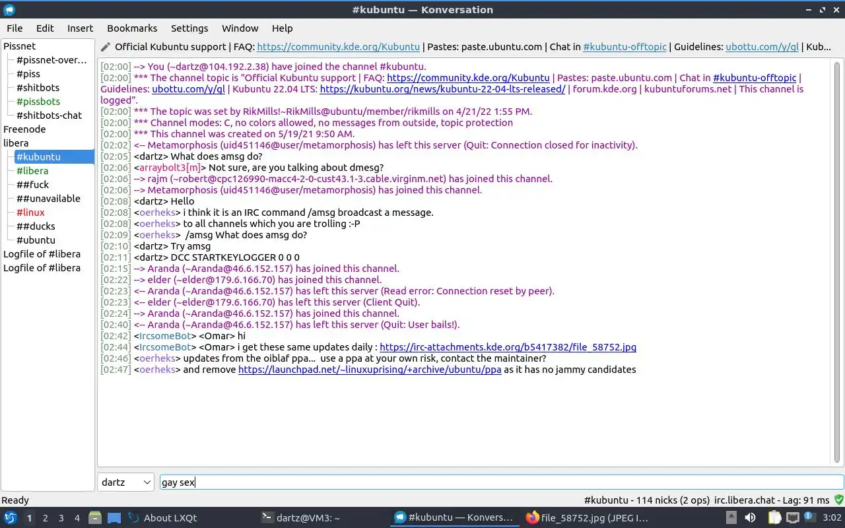The image size is (845, 528).
Task: Switch to virtual desktop 3
Action: coord(61,518)
